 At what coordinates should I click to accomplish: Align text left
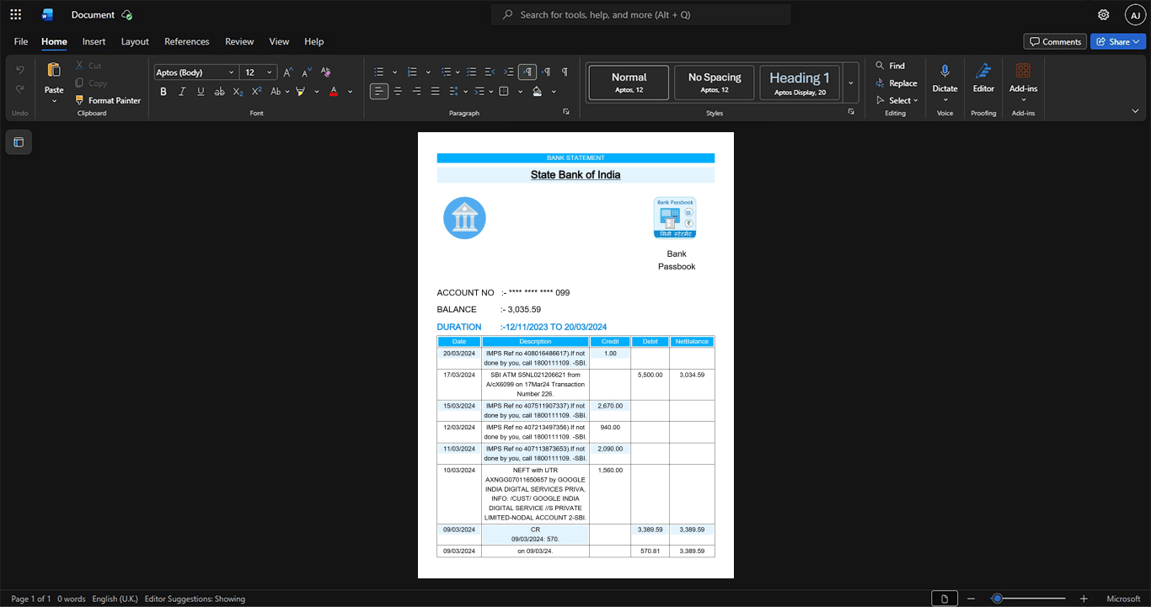(379, 92)
